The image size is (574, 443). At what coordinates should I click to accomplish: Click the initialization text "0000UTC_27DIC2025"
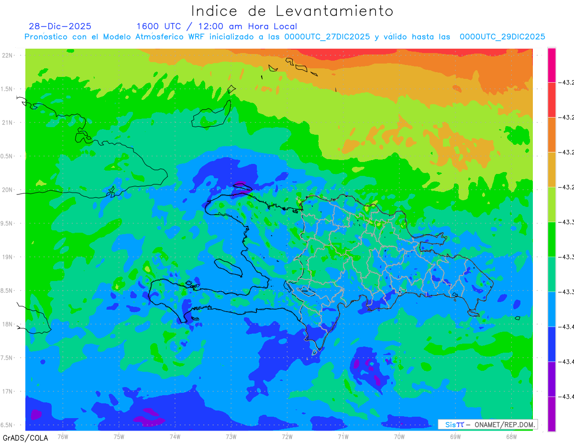[327, 37]
